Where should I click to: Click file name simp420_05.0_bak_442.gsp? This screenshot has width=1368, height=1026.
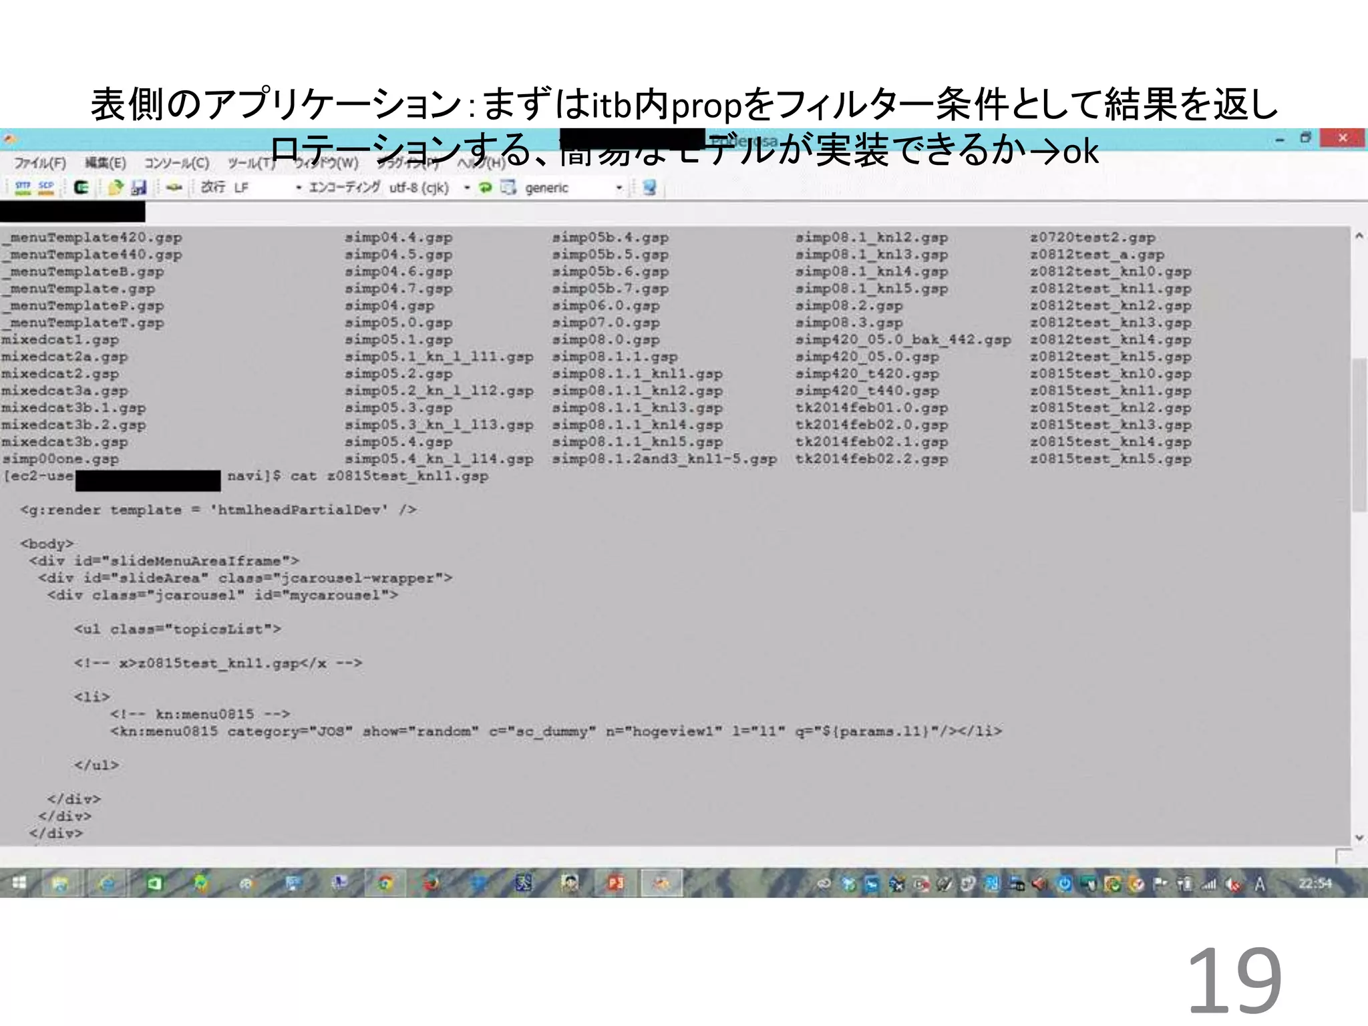pos(903,339)
